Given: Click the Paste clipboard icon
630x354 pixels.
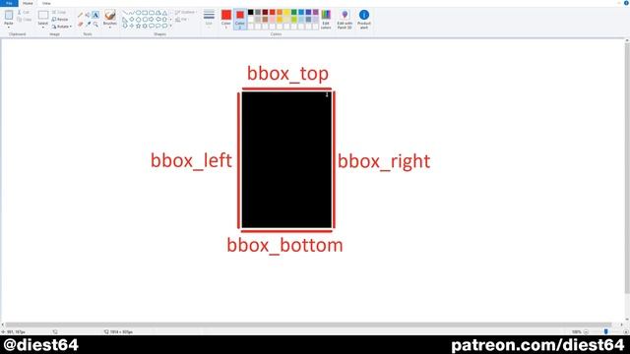Looking at the screenshot, I should tap(9, 16).
